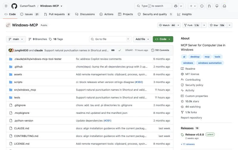Open the MIT license link

click(x=190, y=74)
